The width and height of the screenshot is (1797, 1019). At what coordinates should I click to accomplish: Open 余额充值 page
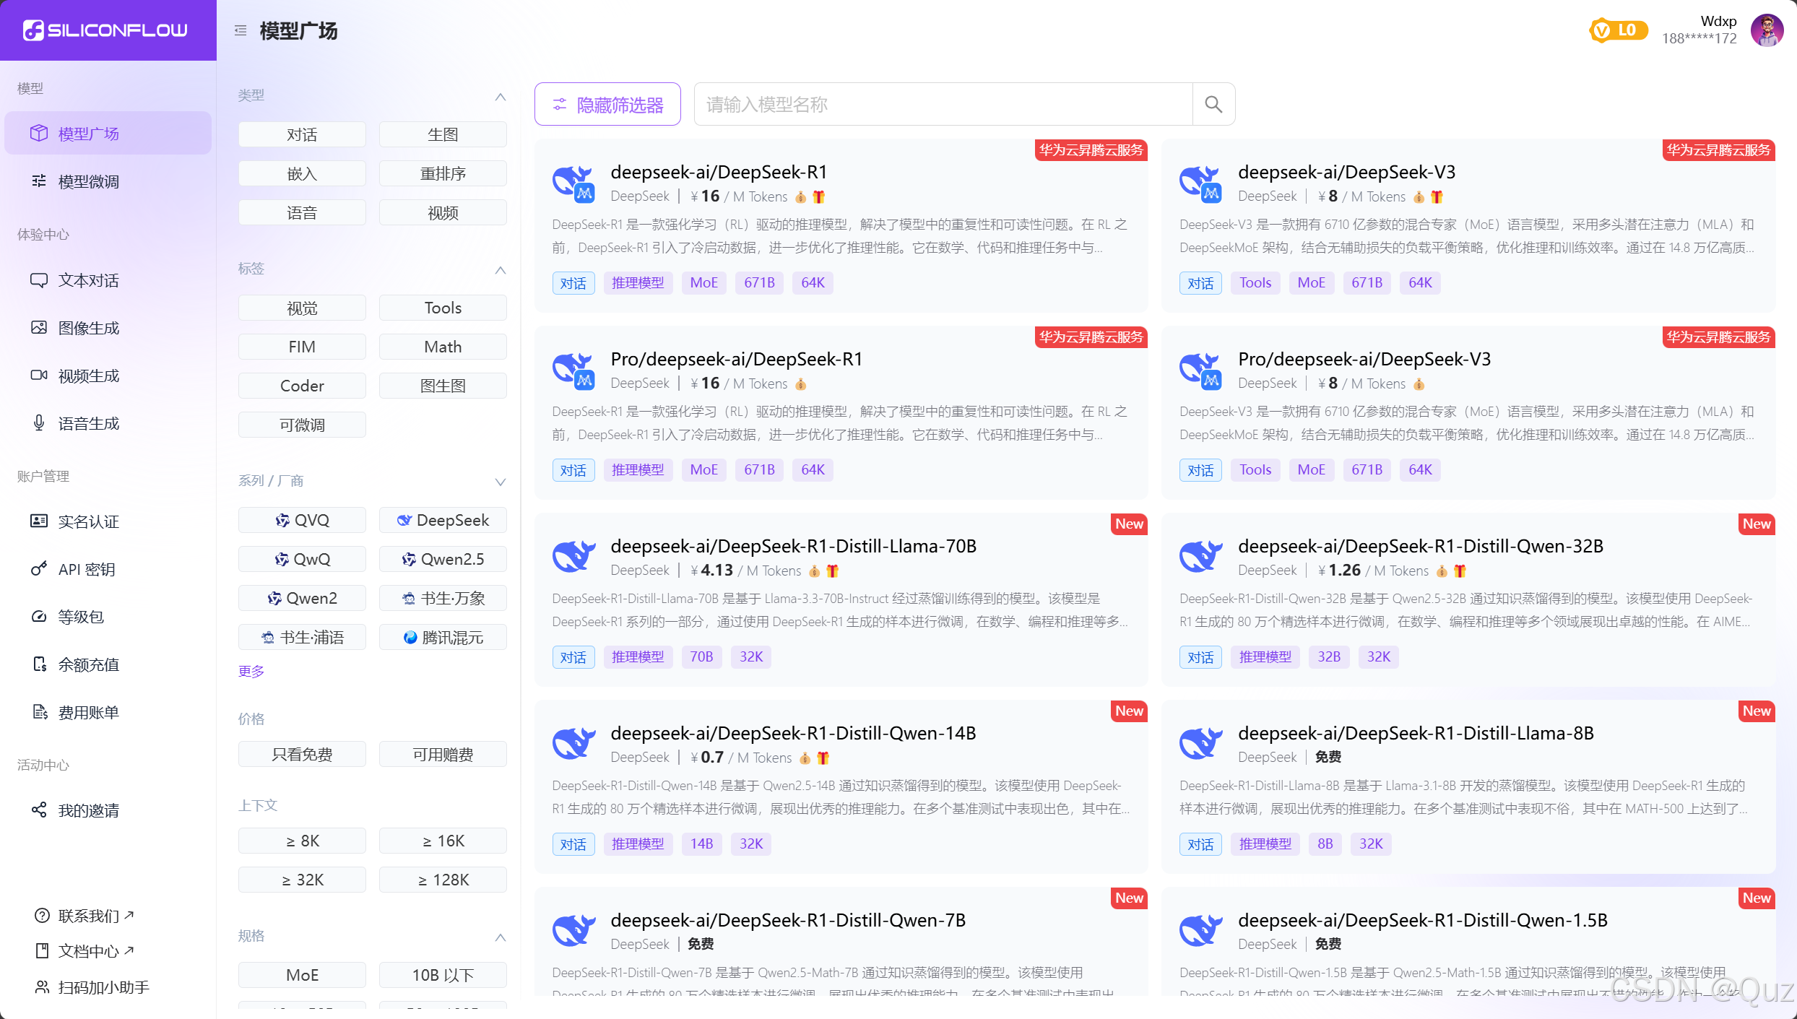pos(108,664)
